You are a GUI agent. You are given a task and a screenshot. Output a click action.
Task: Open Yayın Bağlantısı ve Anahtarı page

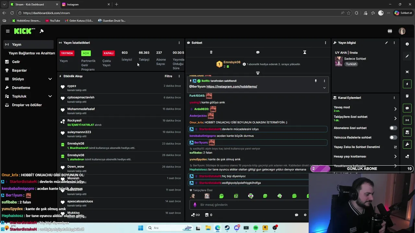click(x=32, y=53)
